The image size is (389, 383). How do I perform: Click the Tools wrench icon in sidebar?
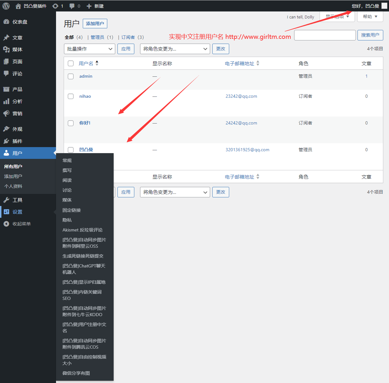6,200
